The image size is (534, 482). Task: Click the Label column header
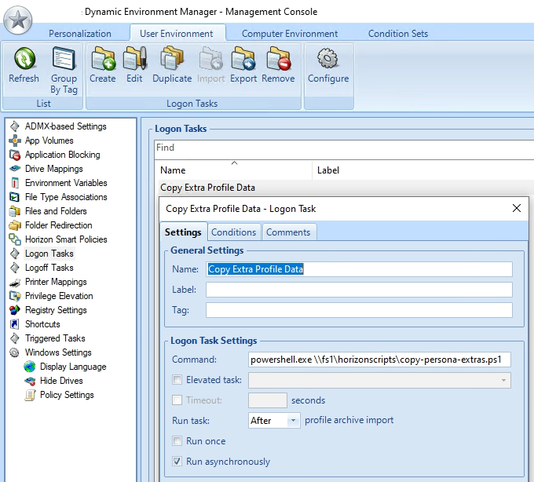coord(328,170)
